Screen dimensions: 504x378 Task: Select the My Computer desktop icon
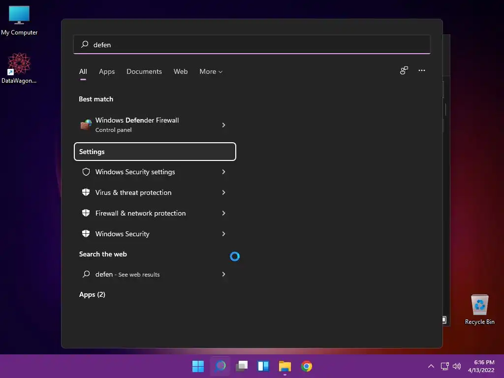point(19,21)
